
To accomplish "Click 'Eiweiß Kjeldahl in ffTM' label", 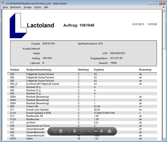I will [x=38, y=113].
